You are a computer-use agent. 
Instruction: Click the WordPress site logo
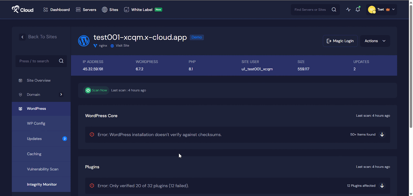point(84,41)
